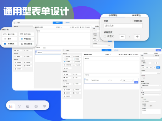This screenshot has height=121, width=162.
Task: Click the plus stepper in the large callout
Action: tap(137, 37)
